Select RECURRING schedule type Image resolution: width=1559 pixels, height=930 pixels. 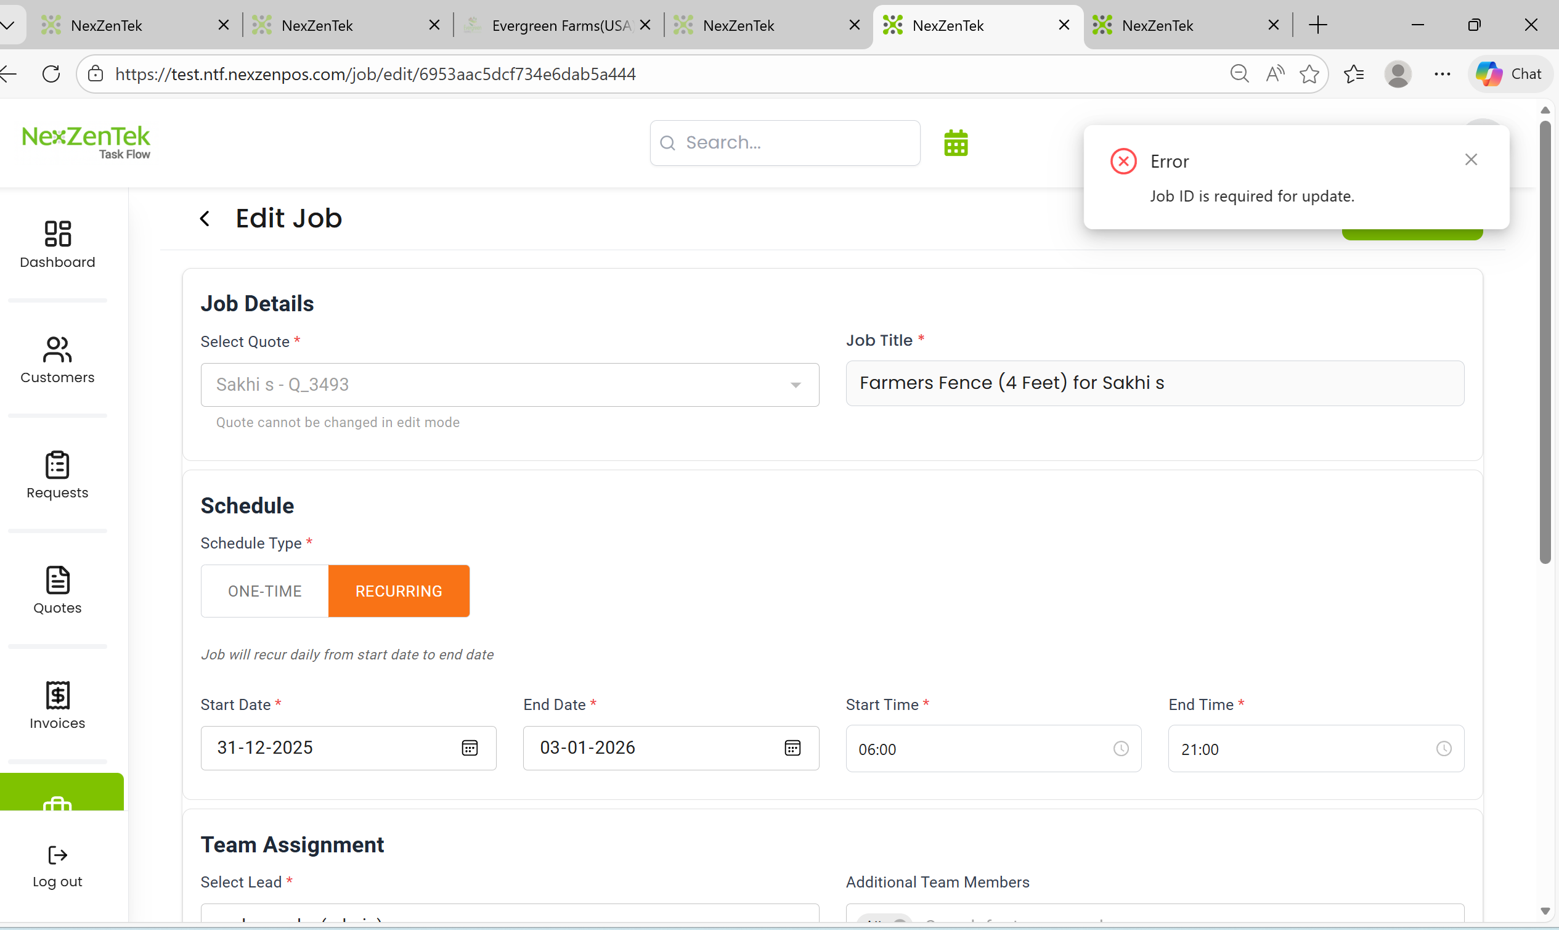399,591
